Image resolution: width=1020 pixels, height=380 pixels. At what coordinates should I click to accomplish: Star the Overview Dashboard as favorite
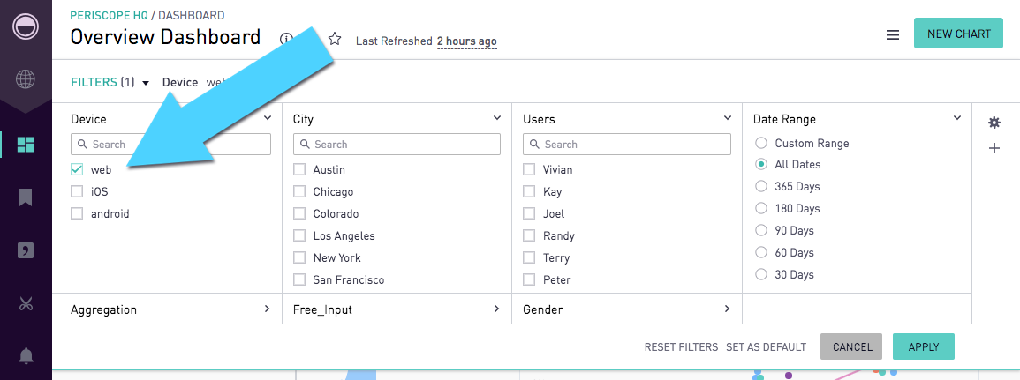(335, 39)
